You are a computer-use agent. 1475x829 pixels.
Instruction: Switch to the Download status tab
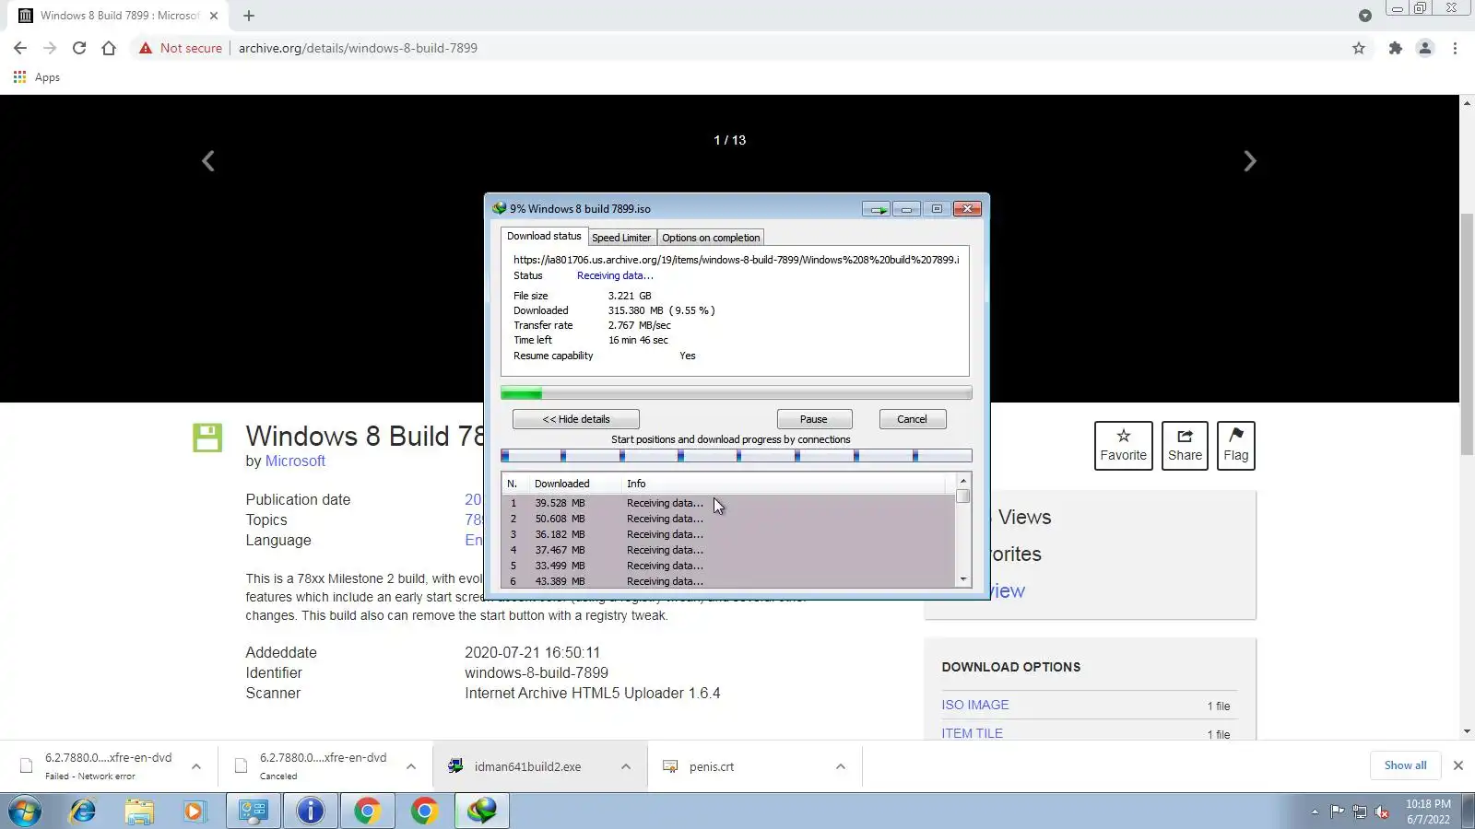pos(544,237)
